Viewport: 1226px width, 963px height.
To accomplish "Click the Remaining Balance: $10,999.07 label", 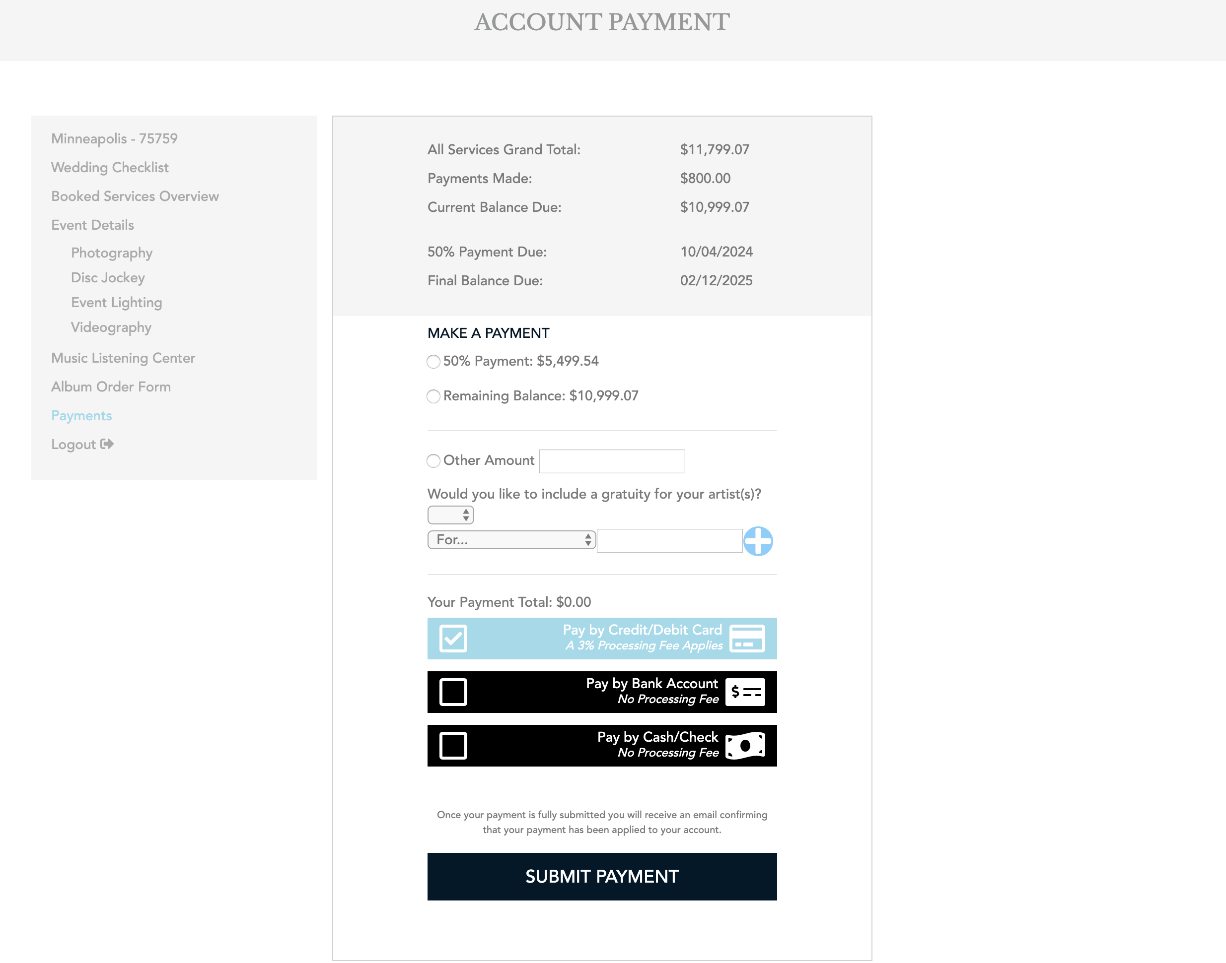I will (540, 396).
